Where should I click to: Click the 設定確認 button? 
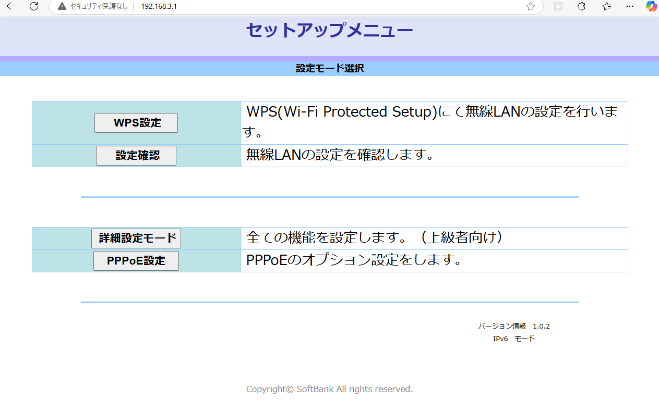coord(136,156)
